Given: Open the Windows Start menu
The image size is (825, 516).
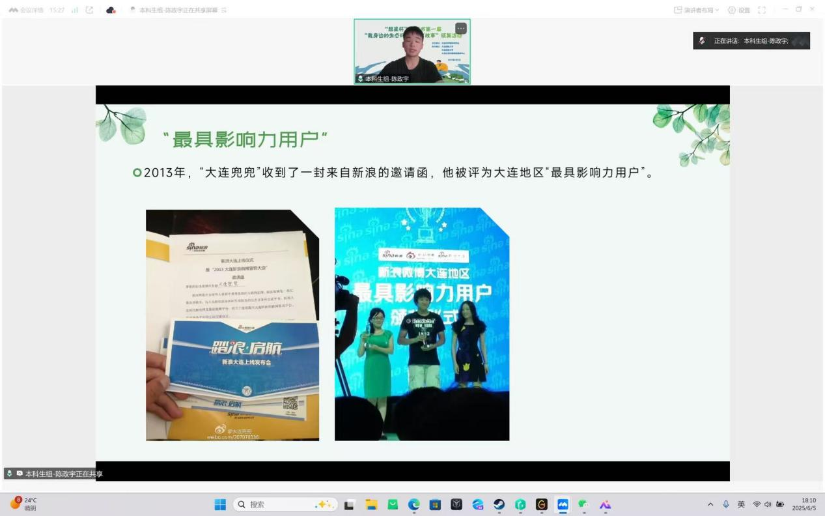Looking at the screenshot, I should [220, 504].
